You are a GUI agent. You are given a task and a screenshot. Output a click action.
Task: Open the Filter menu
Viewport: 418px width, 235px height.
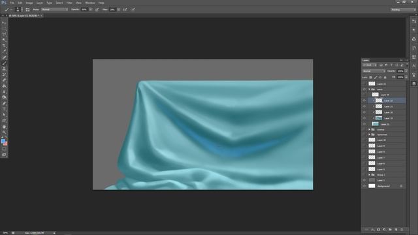pyautogui.click(x=69, y=3)
